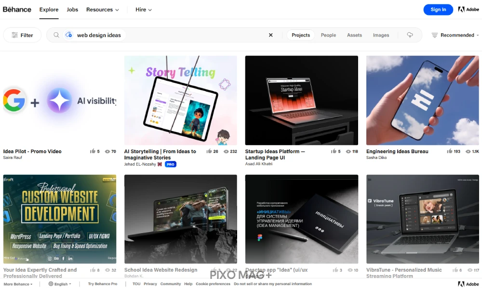Viewport: 482px width, 289px height.
Task: Click author name Sasha Diko
Action: pyautogui.click(x=376, y=158)
